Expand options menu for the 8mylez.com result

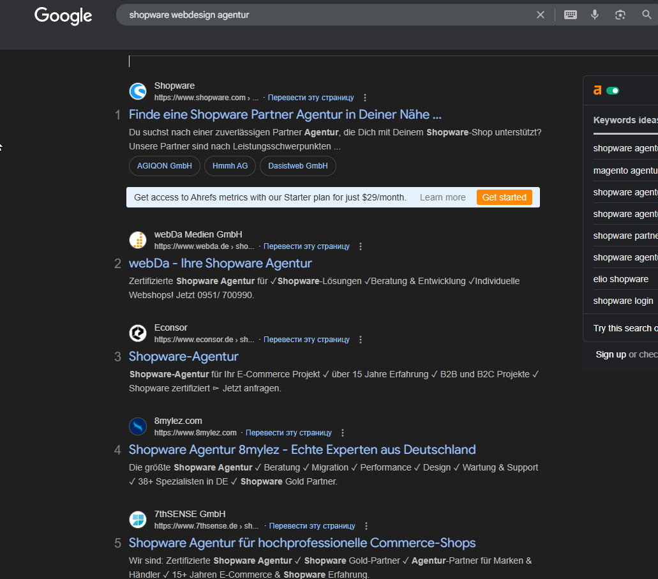click(343, 433)
